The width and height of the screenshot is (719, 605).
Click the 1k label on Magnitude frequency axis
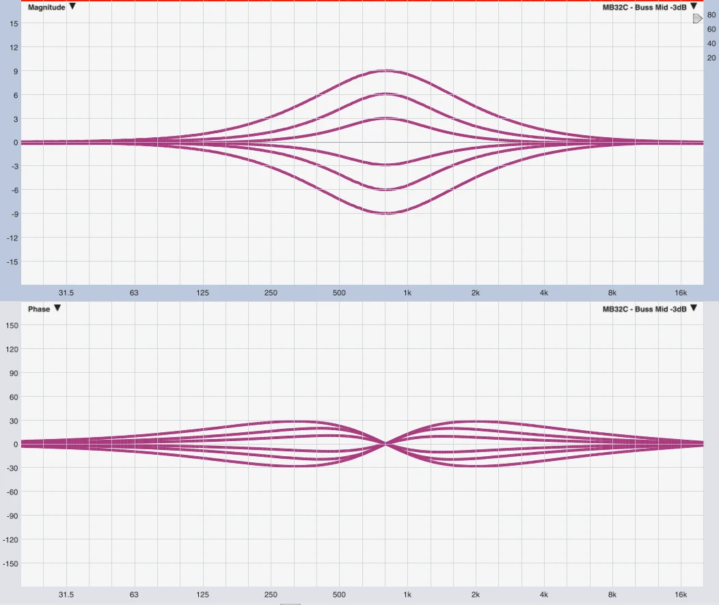coord(407,293)
